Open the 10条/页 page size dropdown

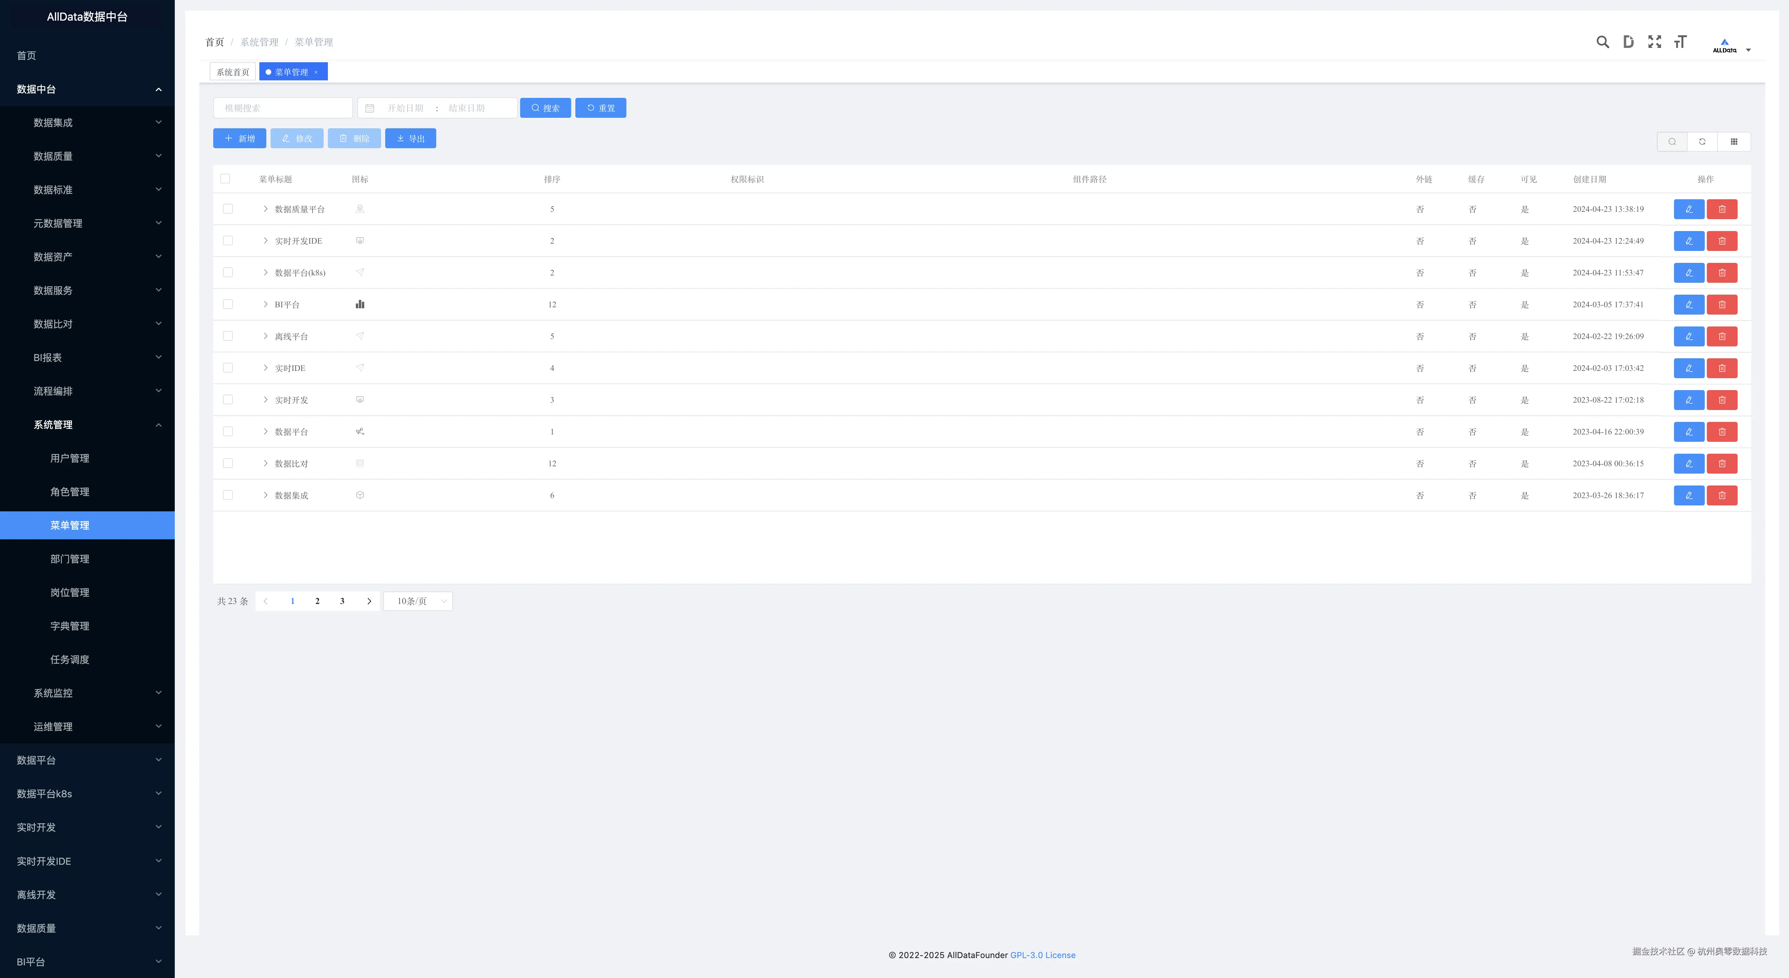coord(418,602)
